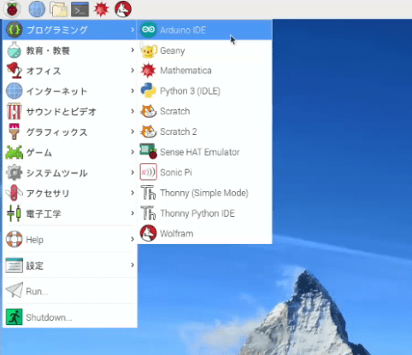Expand the オフィス submenu arrow
This screenshot has width=412, height=355.
[x=132, y=70]
